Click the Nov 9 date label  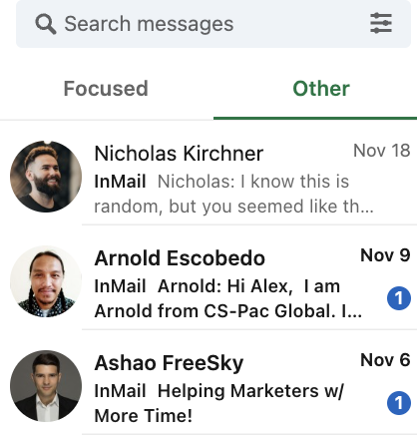tap(385, 255)
